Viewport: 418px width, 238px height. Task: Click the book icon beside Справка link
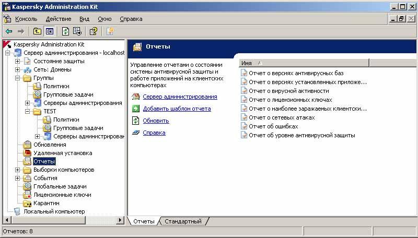(136, 133)
